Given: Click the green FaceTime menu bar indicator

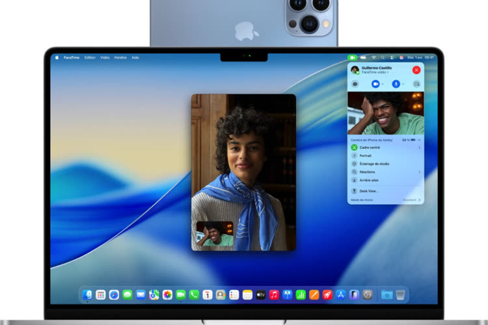Looking at the screenshot, I should click(352, 57).
